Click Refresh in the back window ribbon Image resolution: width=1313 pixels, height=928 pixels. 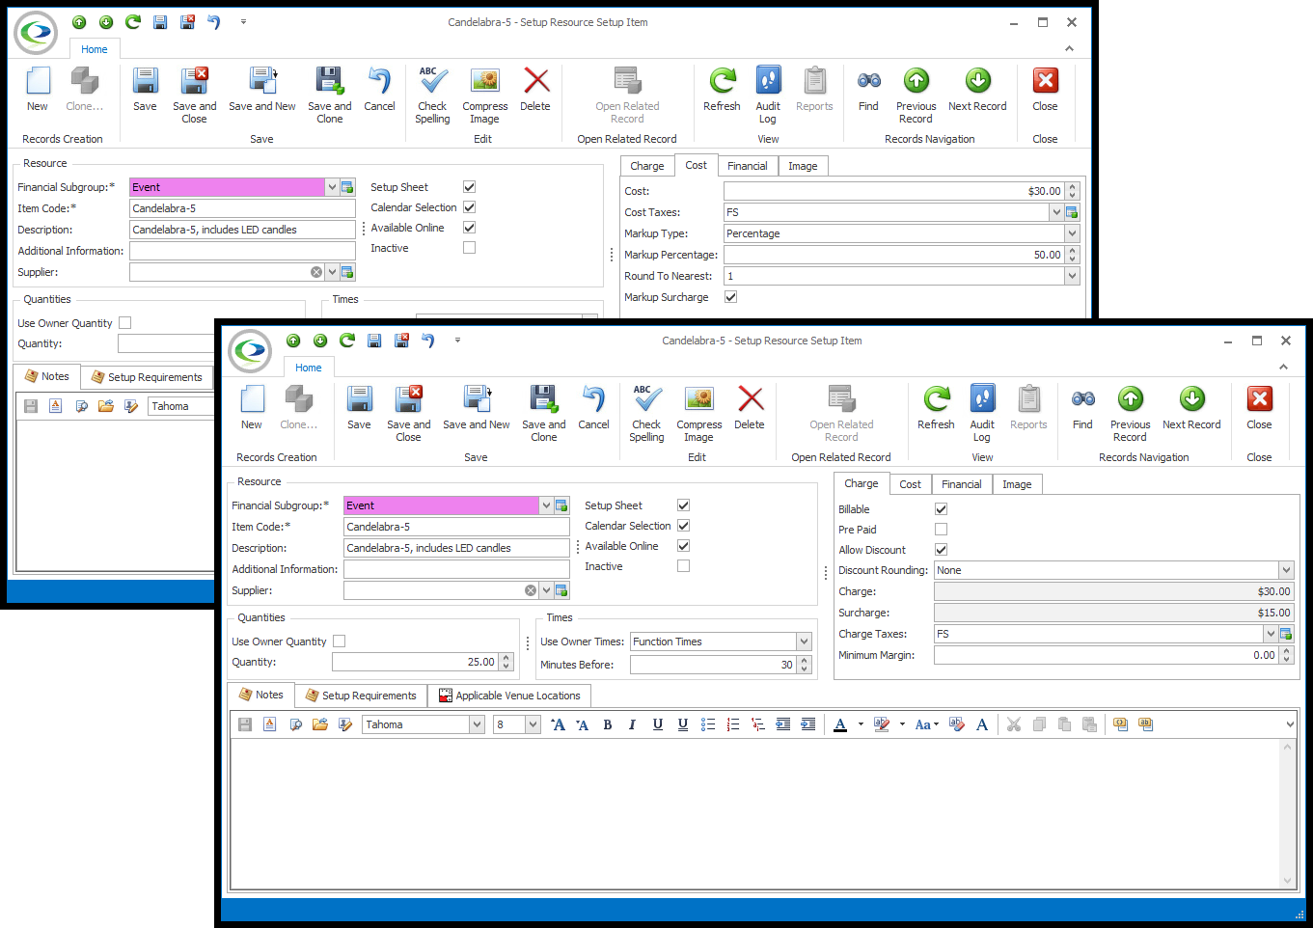(x=723, y=89)
